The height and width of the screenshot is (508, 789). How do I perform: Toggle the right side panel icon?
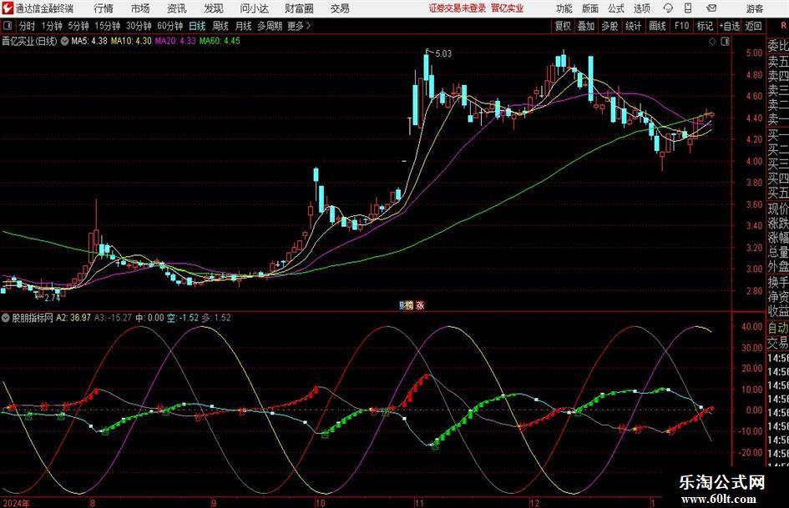pyautogui.click(x=725, y=41)
